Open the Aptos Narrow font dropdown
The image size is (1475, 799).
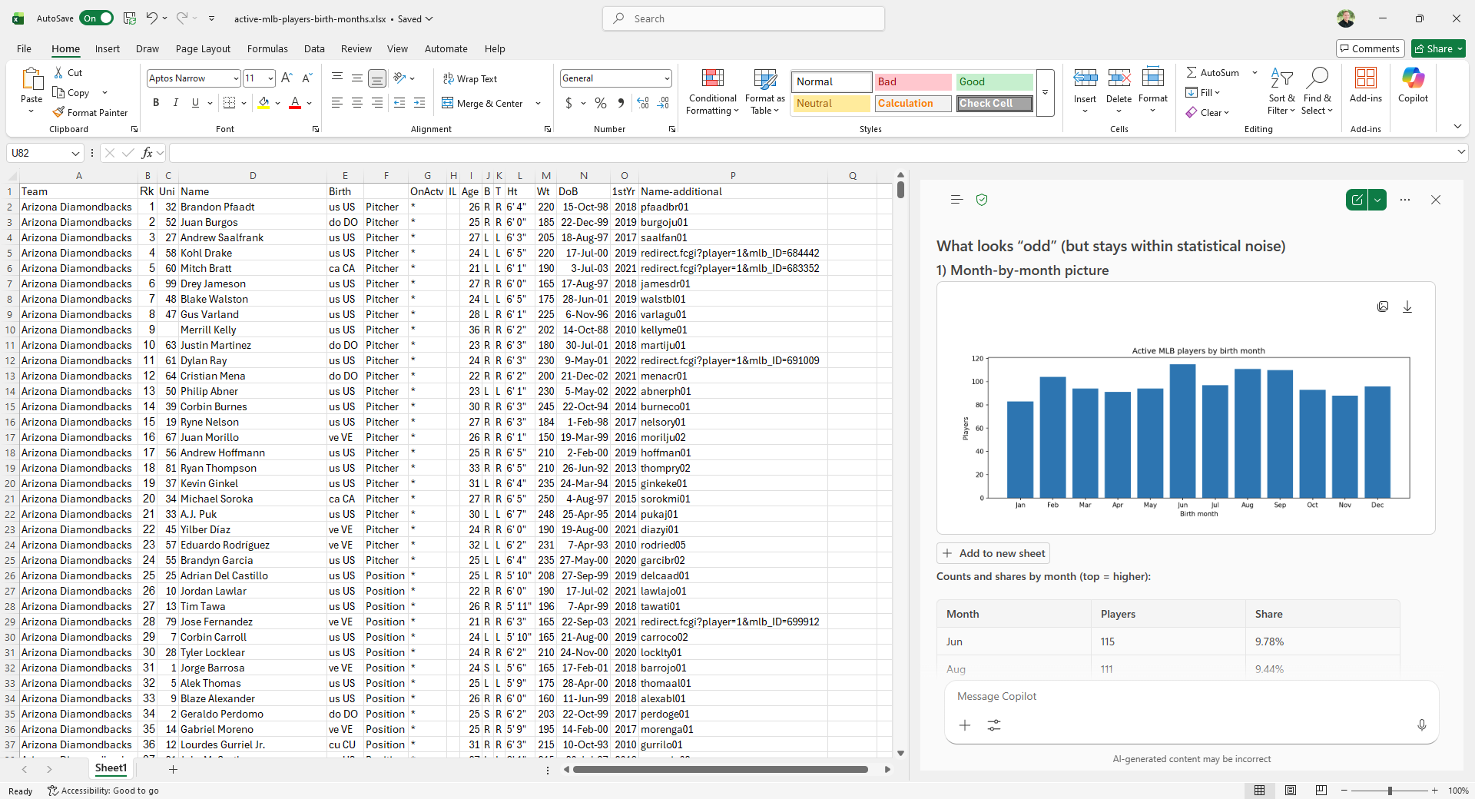click(236, 78)
